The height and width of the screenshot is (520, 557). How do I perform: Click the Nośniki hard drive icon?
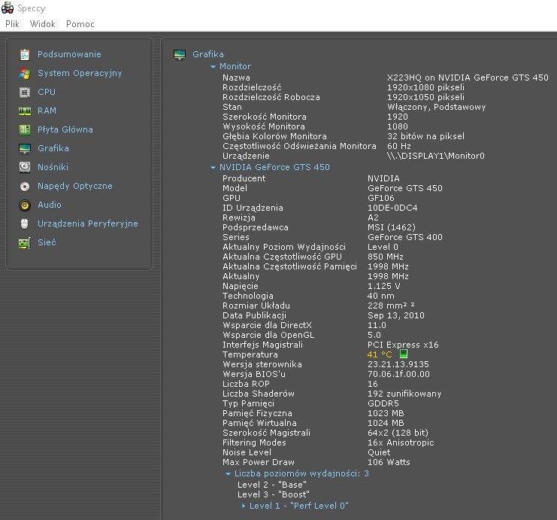point(25,167)
